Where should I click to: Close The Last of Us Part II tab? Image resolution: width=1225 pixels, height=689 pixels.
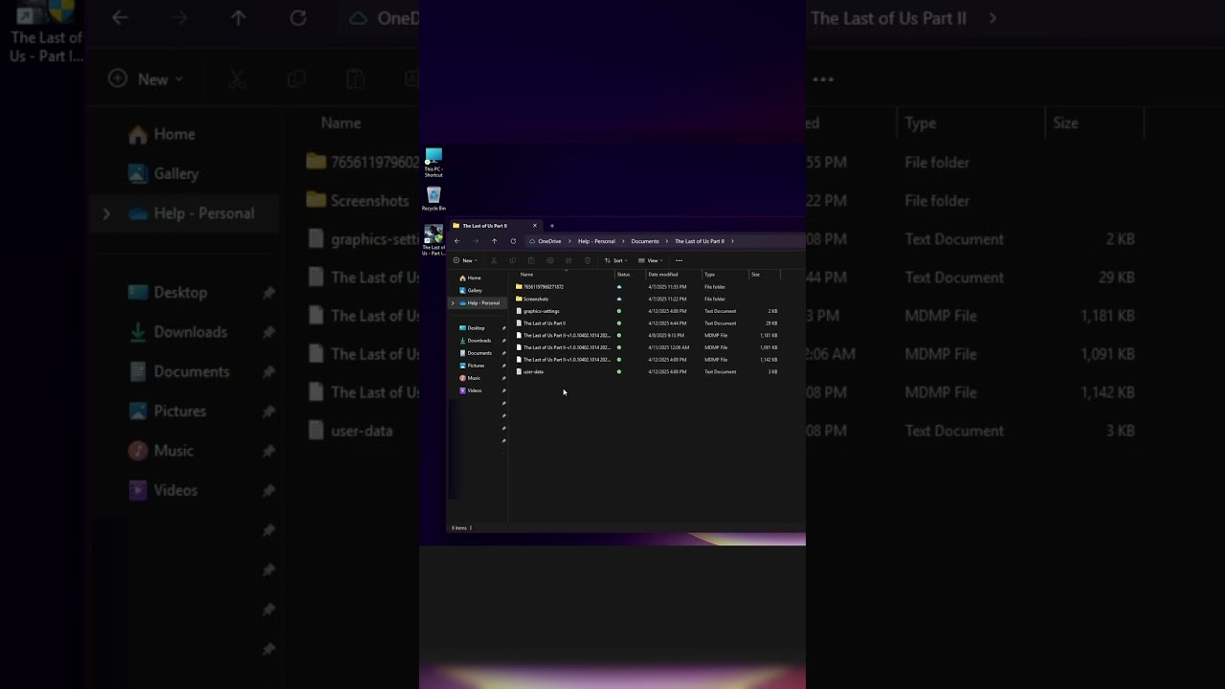[535, 226]
